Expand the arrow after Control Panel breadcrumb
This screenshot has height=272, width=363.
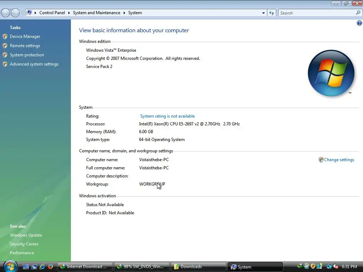(69, 13)
